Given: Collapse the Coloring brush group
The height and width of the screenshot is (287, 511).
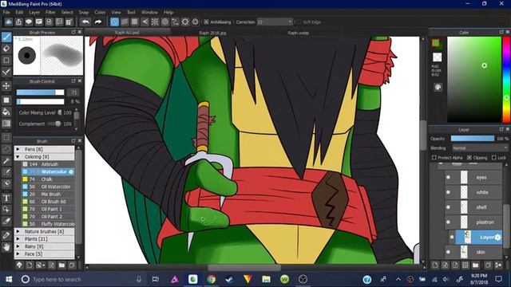Looking at the screenshot, I should click(18, 156).
